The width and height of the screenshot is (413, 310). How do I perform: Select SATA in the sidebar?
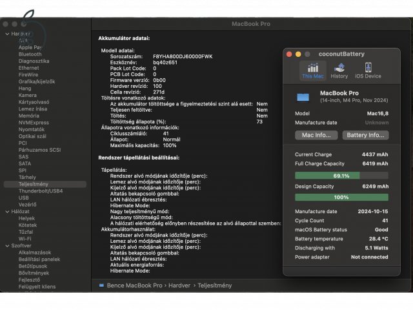[25, 163]
